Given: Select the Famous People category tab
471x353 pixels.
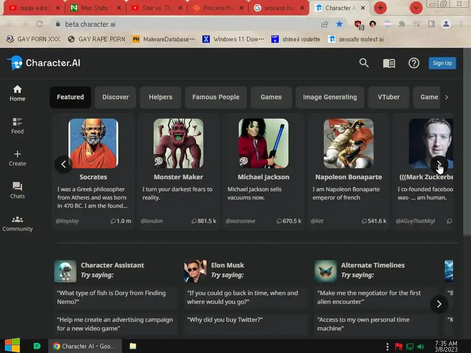Looking at the screenshot, I should click(216, 97).
